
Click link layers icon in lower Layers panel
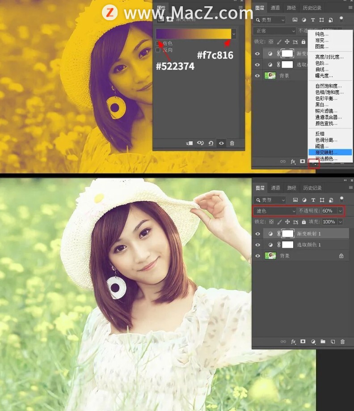coord(283,342)
